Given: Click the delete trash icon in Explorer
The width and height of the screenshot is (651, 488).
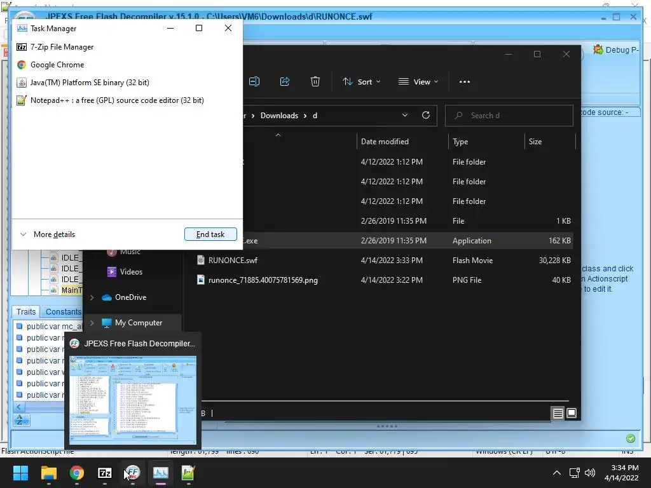Looking at the screenshot, I should 315,82.
